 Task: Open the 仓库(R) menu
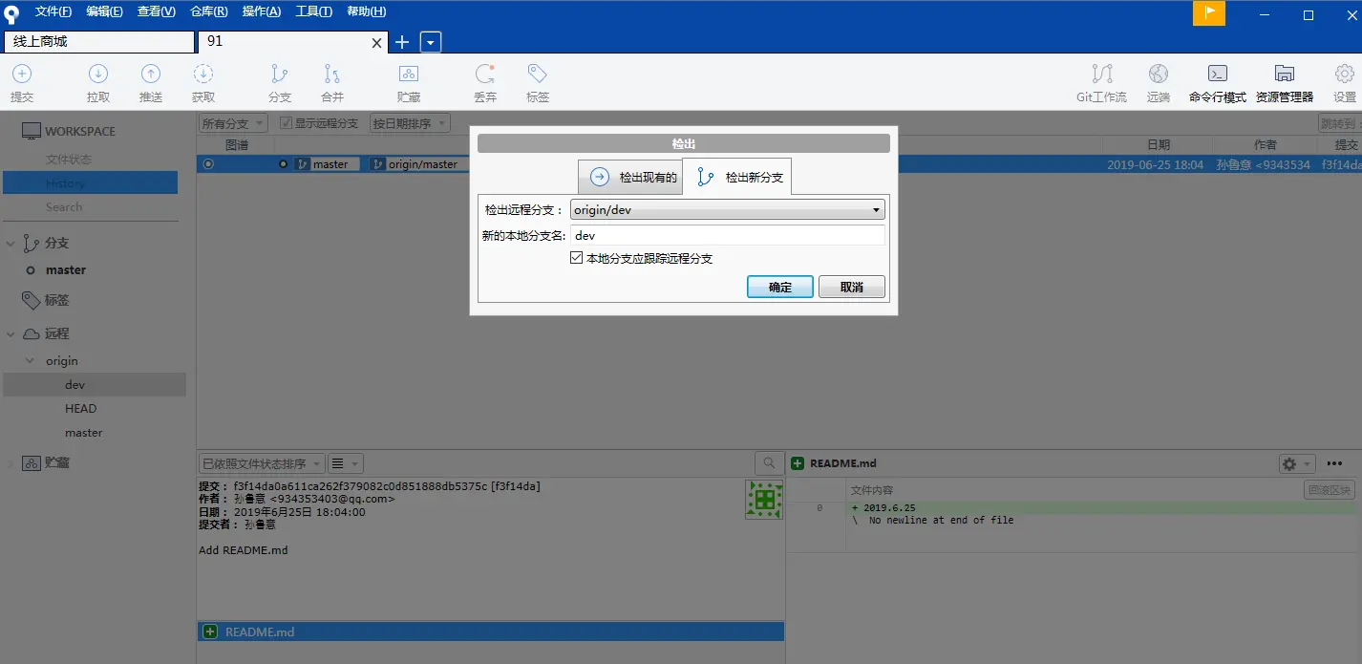209,11
